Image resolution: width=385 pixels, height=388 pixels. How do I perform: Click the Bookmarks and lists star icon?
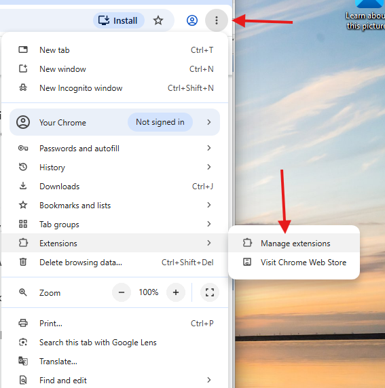tap(23, 205)
